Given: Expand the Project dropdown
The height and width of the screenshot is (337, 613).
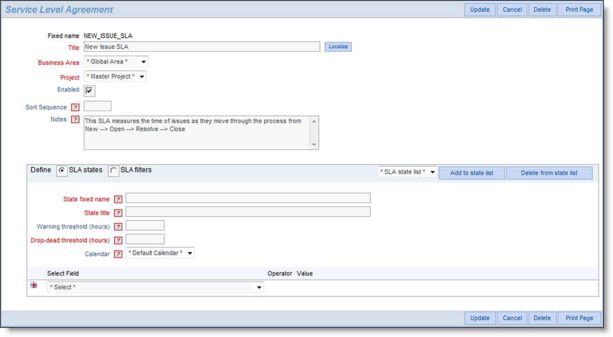Looking at the screenshot, I should coord(115,77).
